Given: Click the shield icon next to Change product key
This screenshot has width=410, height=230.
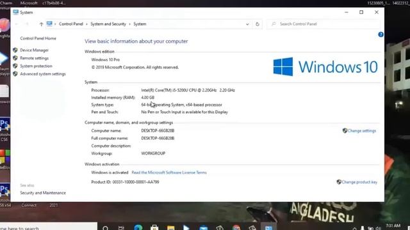Looking at the screenshot, I should (339, 182).
